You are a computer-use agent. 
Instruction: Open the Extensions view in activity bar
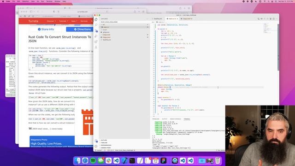point(96,41)
